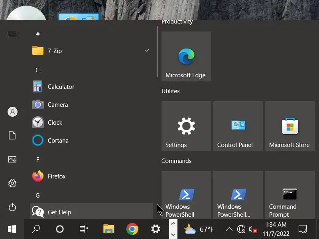Open the Settings gear on the taskbar
Image resolution: width=319 pixels, height=239 pixels.
(x=156, y=229)
